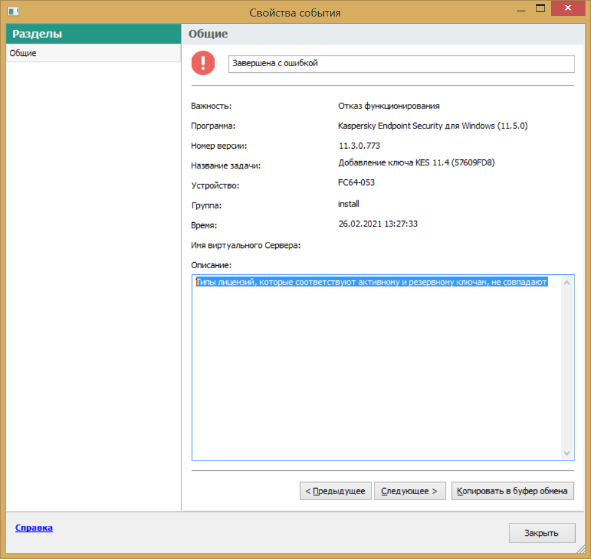
Task: Click the Отказ функционирования severity value
Action: (389, 106)
